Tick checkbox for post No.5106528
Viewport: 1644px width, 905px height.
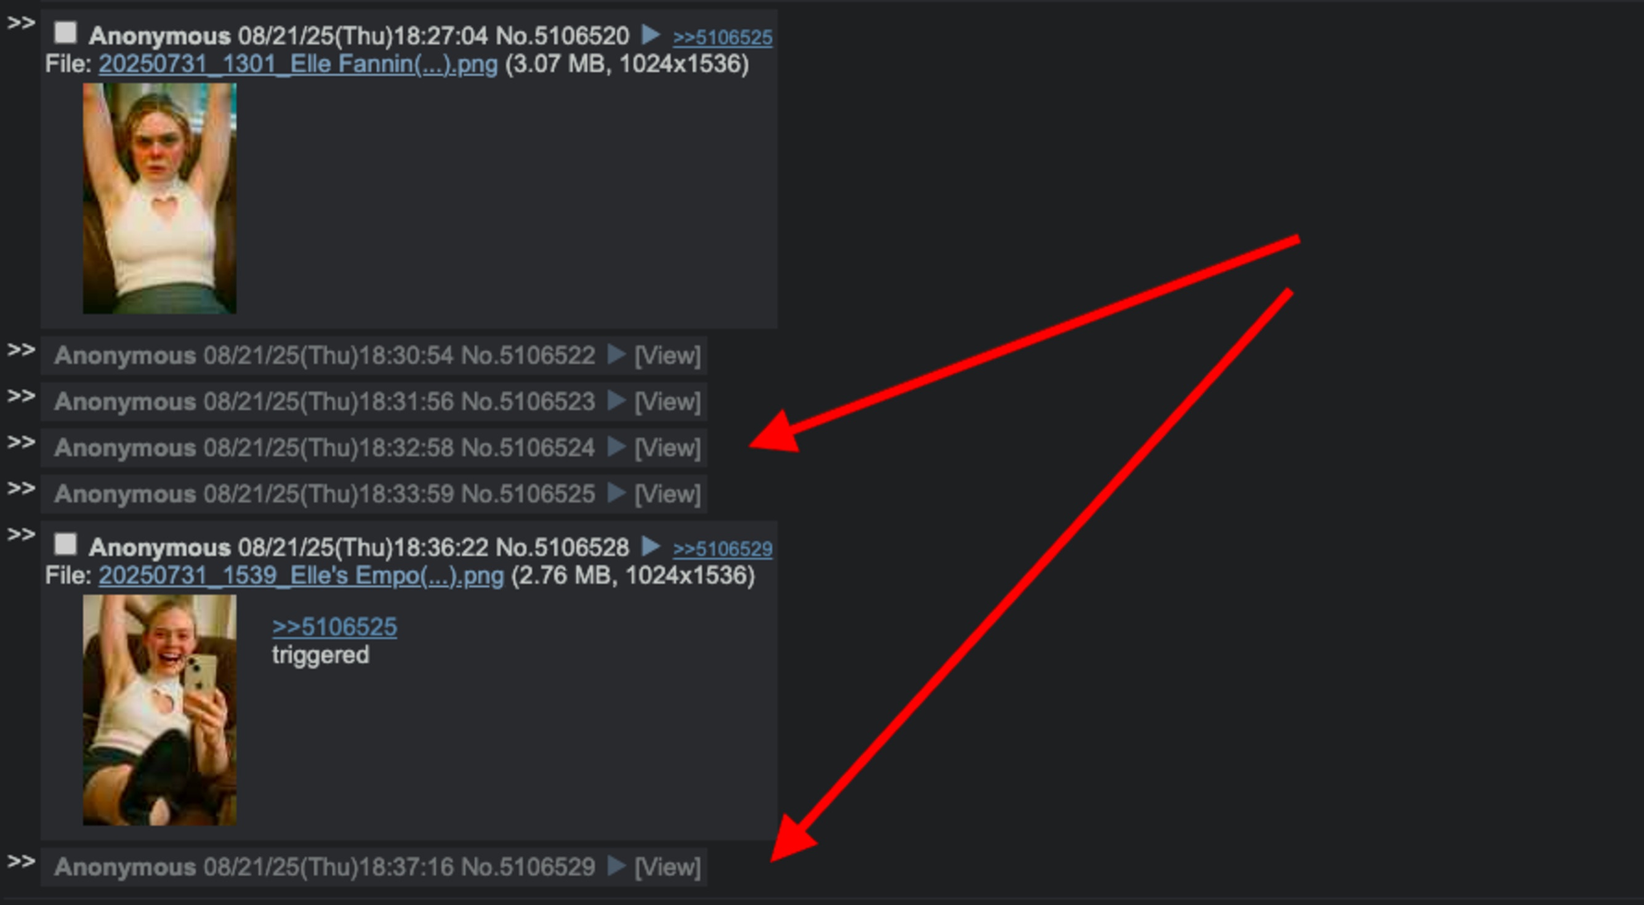click(65, 544)
